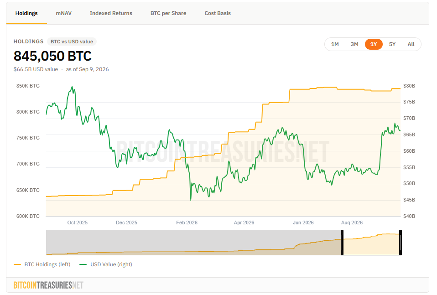Click the Apr 2026 axis label

tap(244, 223)
